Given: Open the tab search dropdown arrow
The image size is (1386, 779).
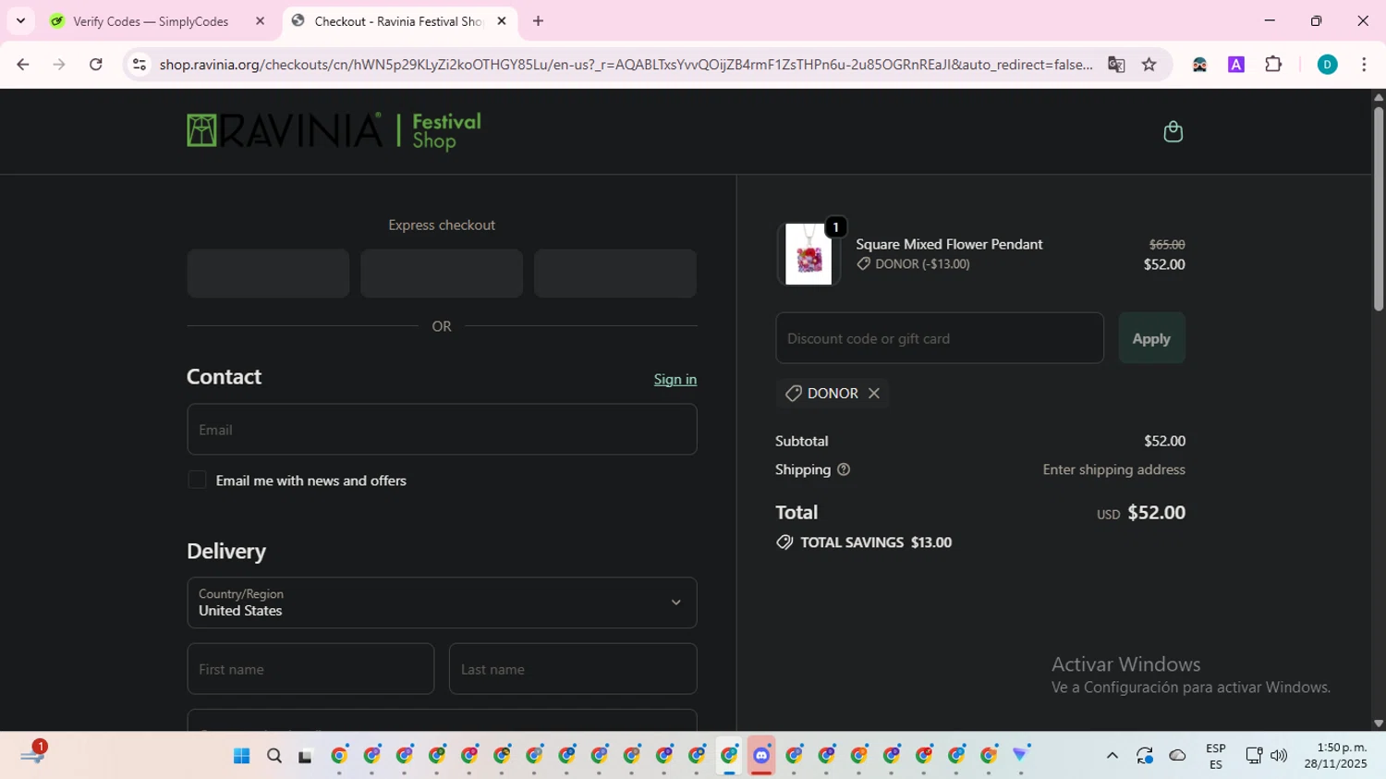Looking at the screenshot, I should (20, 21).
